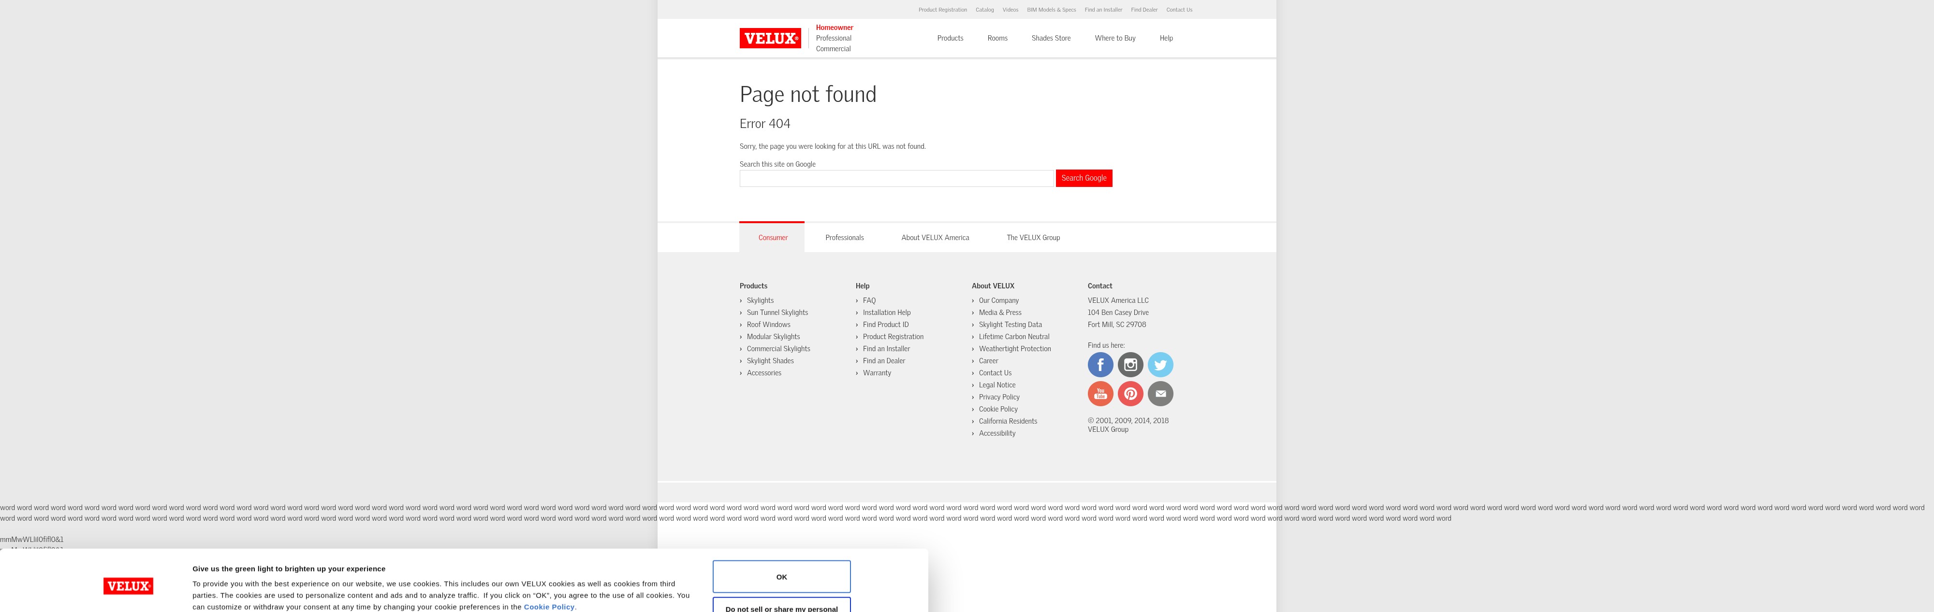1934x612 pixels.
Task: Open the Find an Dealer link
Action: 884,361
